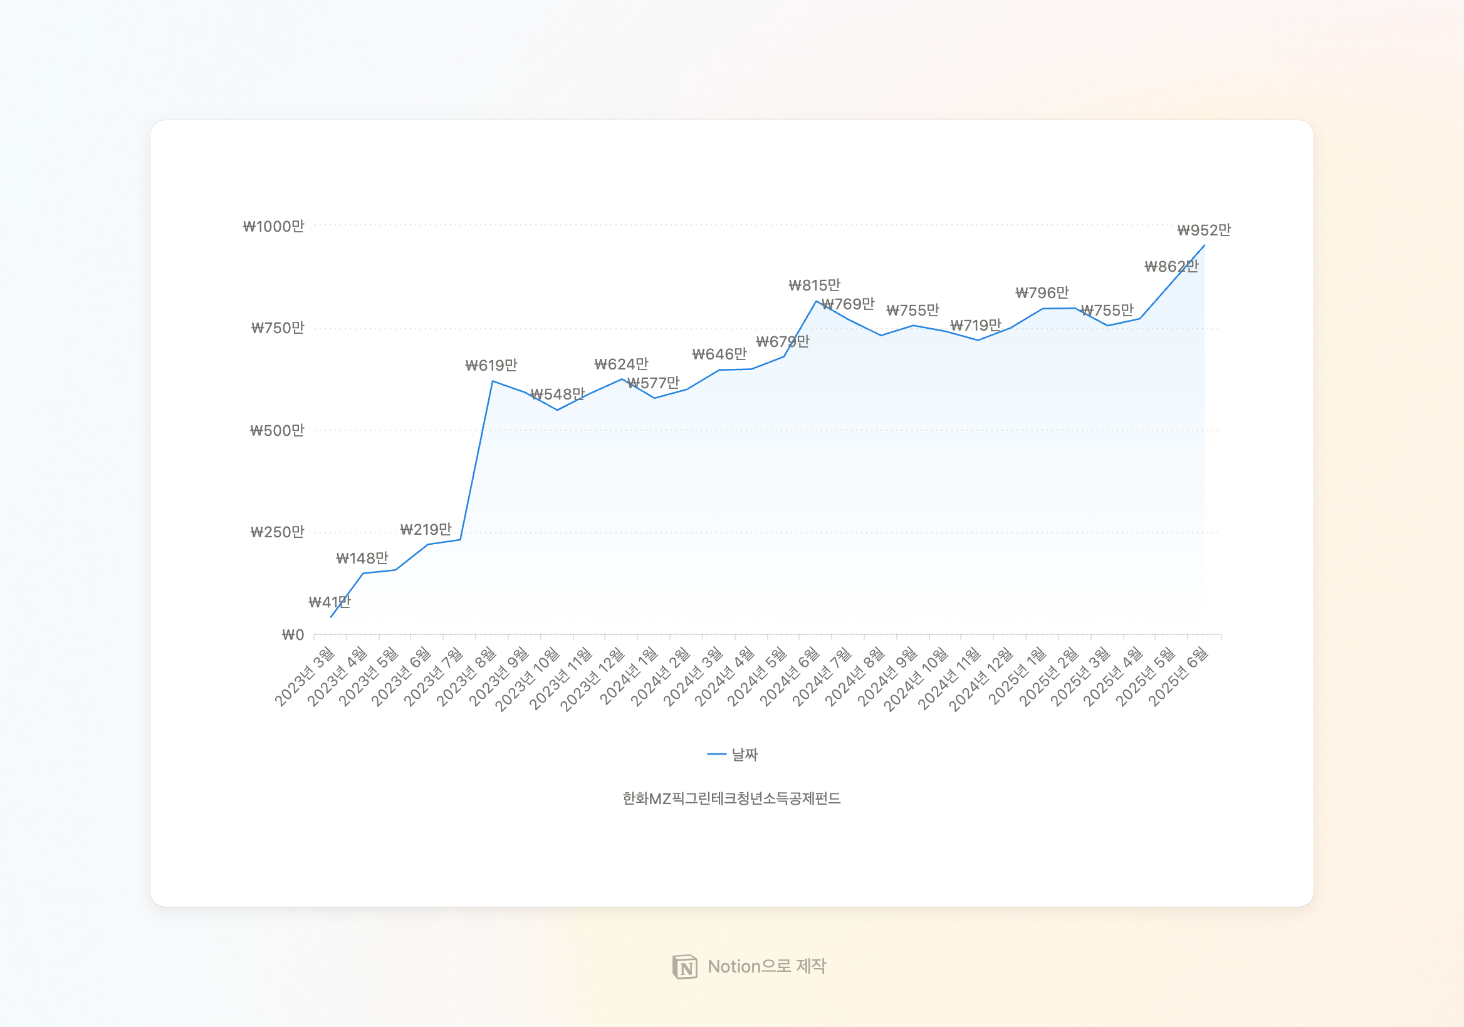Select the 2024년 12월 axis label
The width and height of the screenshot is (1464, 1027).
(x=982, y=679)
